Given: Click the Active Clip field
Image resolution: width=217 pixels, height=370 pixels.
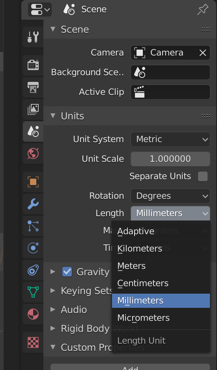Looking at the screenshot, I should [x=170, y=92].
